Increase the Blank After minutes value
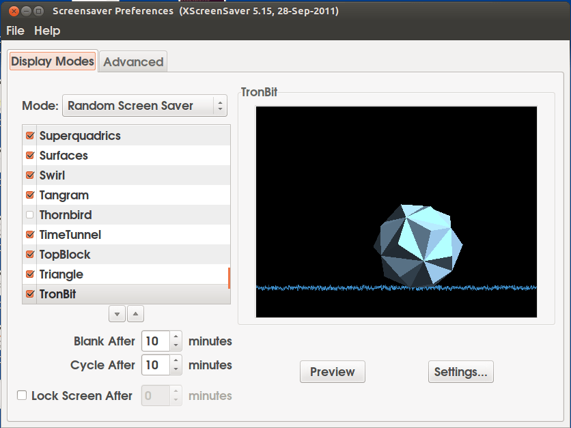571x428 pixels. 176,337
